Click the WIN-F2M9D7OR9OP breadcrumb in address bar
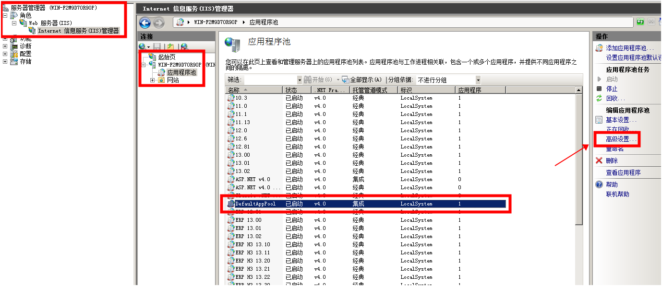This screenshot has height=286, width=662. pyautogui.click(x=216, y=22)
